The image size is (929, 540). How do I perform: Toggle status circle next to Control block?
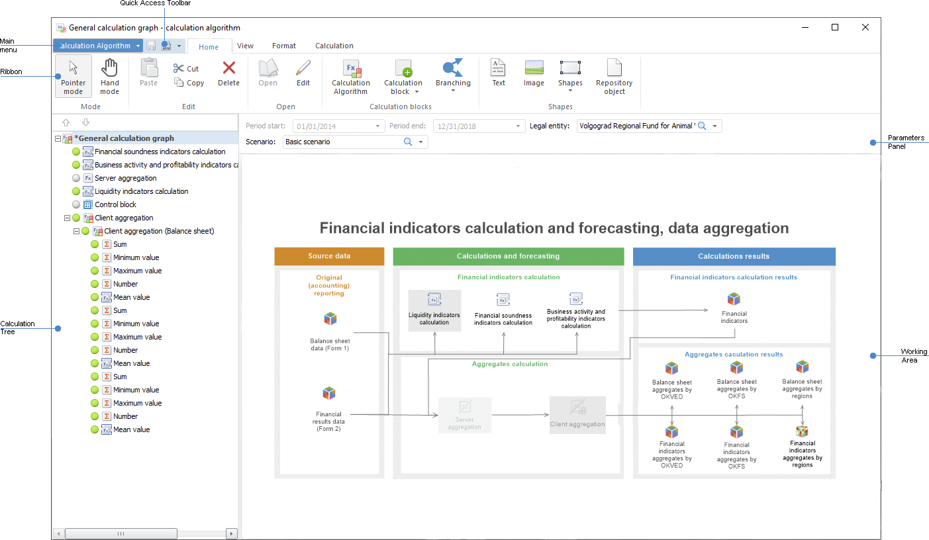click(x=77, y=204)
